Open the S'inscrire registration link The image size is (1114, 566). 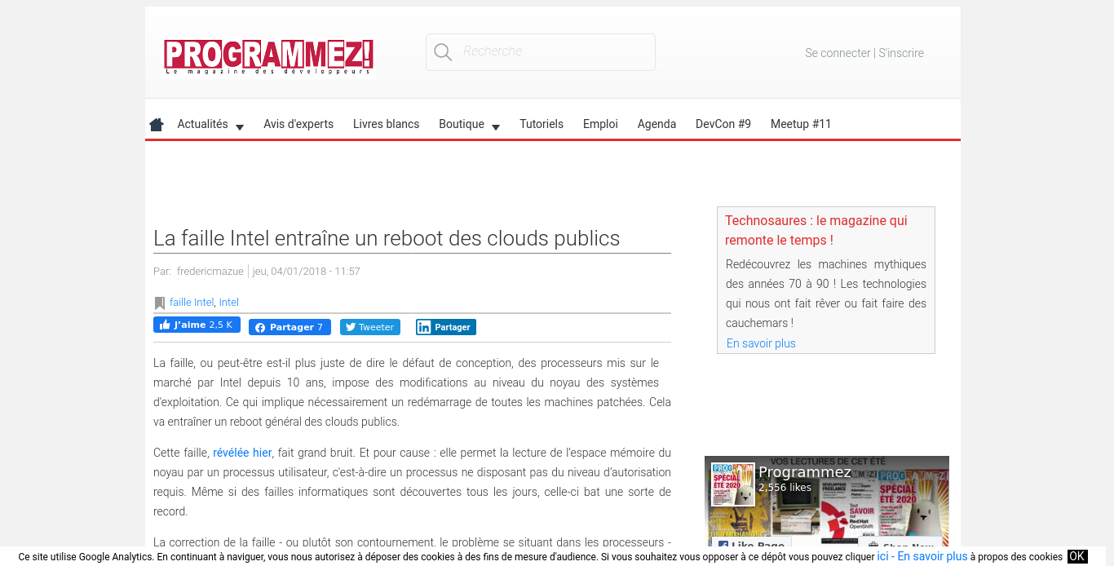pyautogui.click(x=901, y=53)
